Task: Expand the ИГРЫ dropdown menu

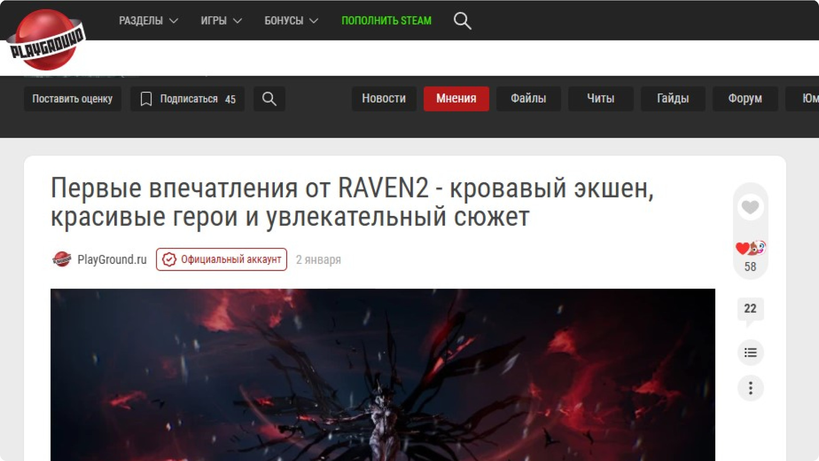Action: (221, 20)
